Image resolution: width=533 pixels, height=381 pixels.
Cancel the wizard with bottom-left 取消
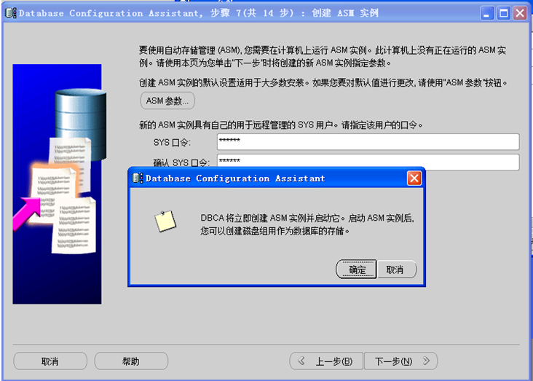tap(50, 361)
